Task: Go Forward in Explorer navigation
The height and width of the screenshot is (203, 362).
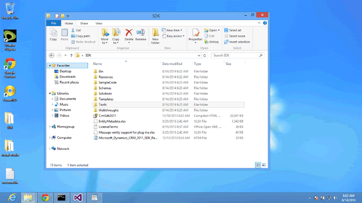Action: [x=59, y=56]
